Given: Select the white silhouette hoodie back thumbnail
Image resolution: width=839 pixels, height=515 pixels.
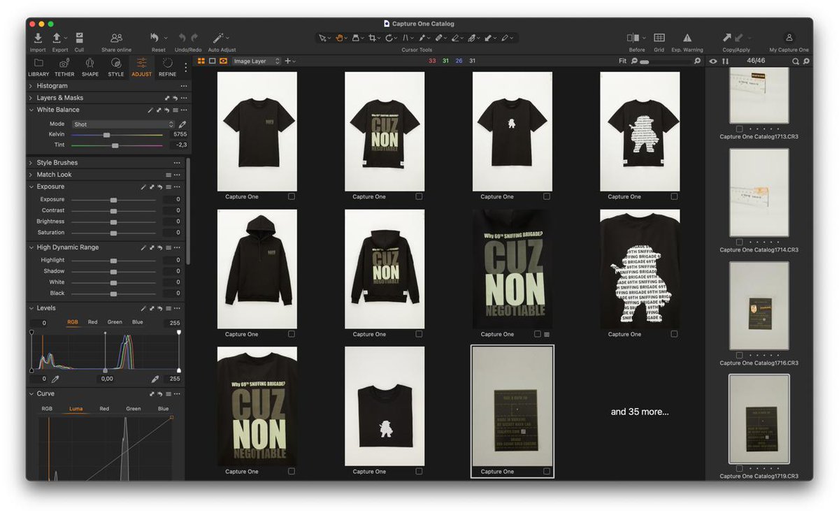Looking at the screenshot, I should [640, 269].
